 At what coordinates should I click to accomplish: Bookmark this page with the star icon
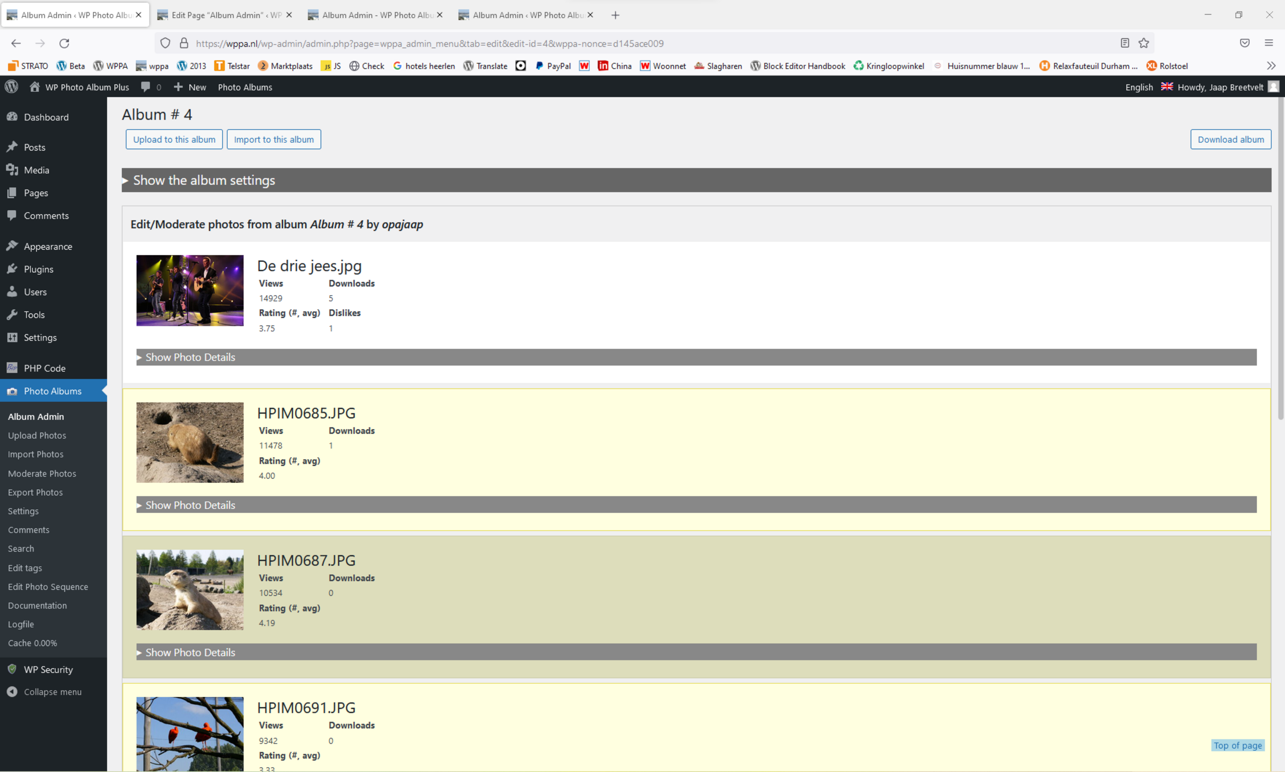pyautogui.click(x=1144, y=43)
